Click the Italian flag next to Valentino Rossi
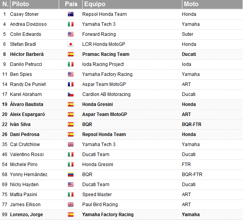The width and height of the screenshot is (243, 220). (71, 155)
